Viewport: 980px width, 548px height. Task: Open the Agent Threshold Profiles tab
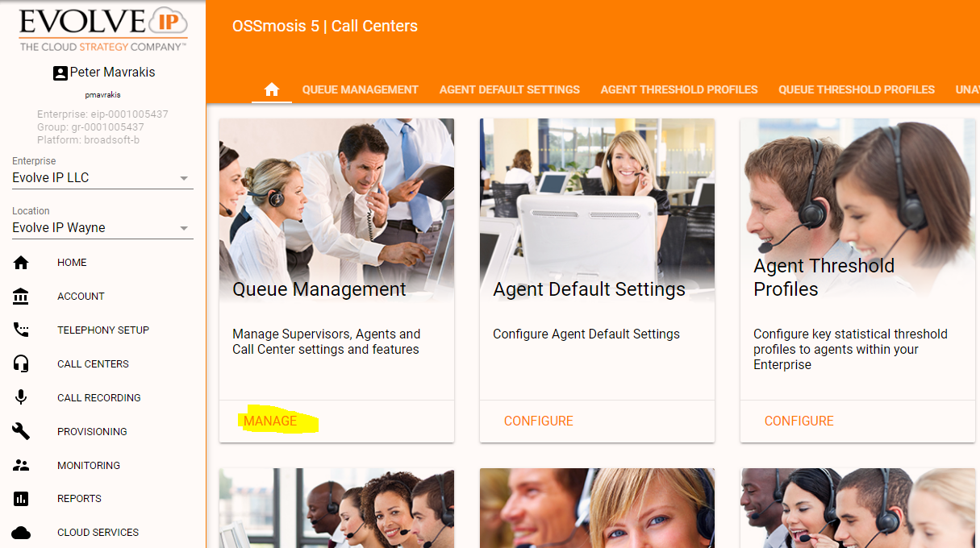click(x=679, y=89)
